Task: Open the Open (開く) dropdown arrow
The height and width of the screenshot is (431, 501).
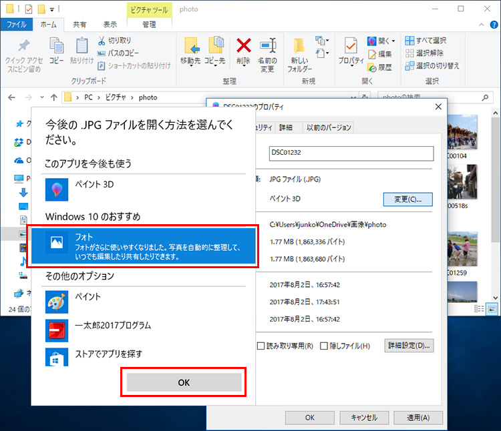Action: click(393, 41)
